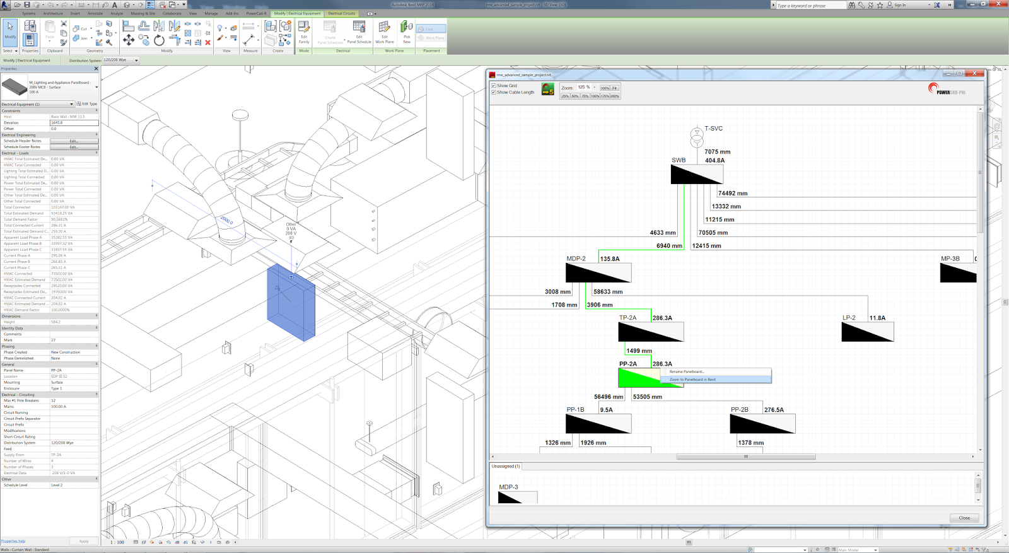Open the PowerCad-R ribbon tab
1009x553 pixels.
pos(256,13)
